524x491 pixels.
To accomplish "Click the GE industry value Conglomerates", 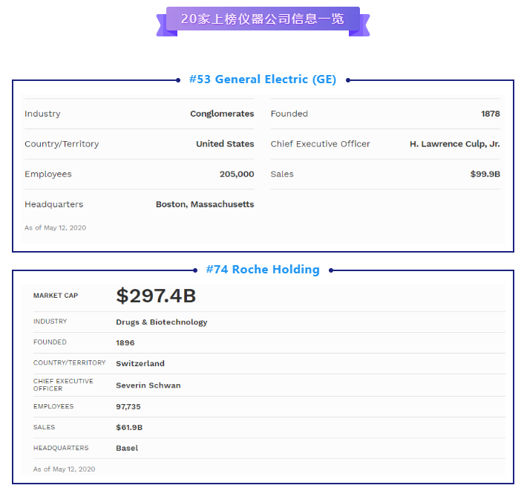I will [222, 114].
